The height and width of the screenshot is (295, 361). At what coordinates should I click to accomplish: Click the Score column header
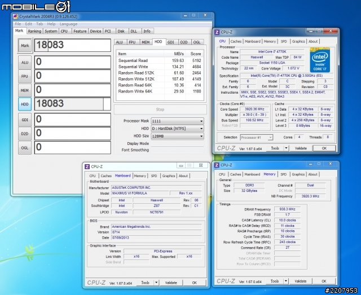point(195,54)
